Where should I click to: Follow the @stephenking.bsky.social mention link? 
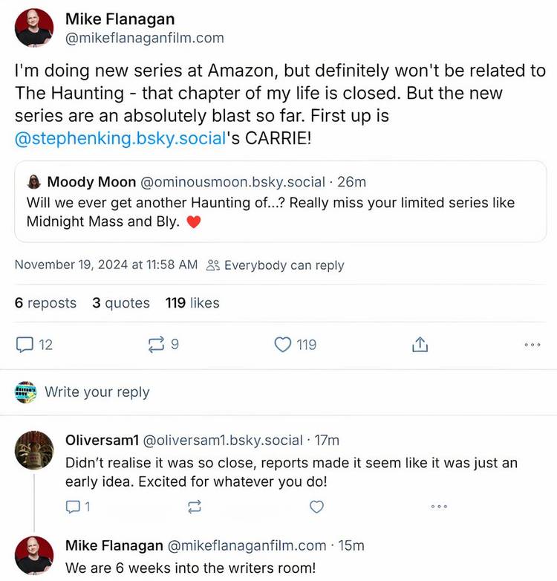pyautogui.click(x=119, y=139)
